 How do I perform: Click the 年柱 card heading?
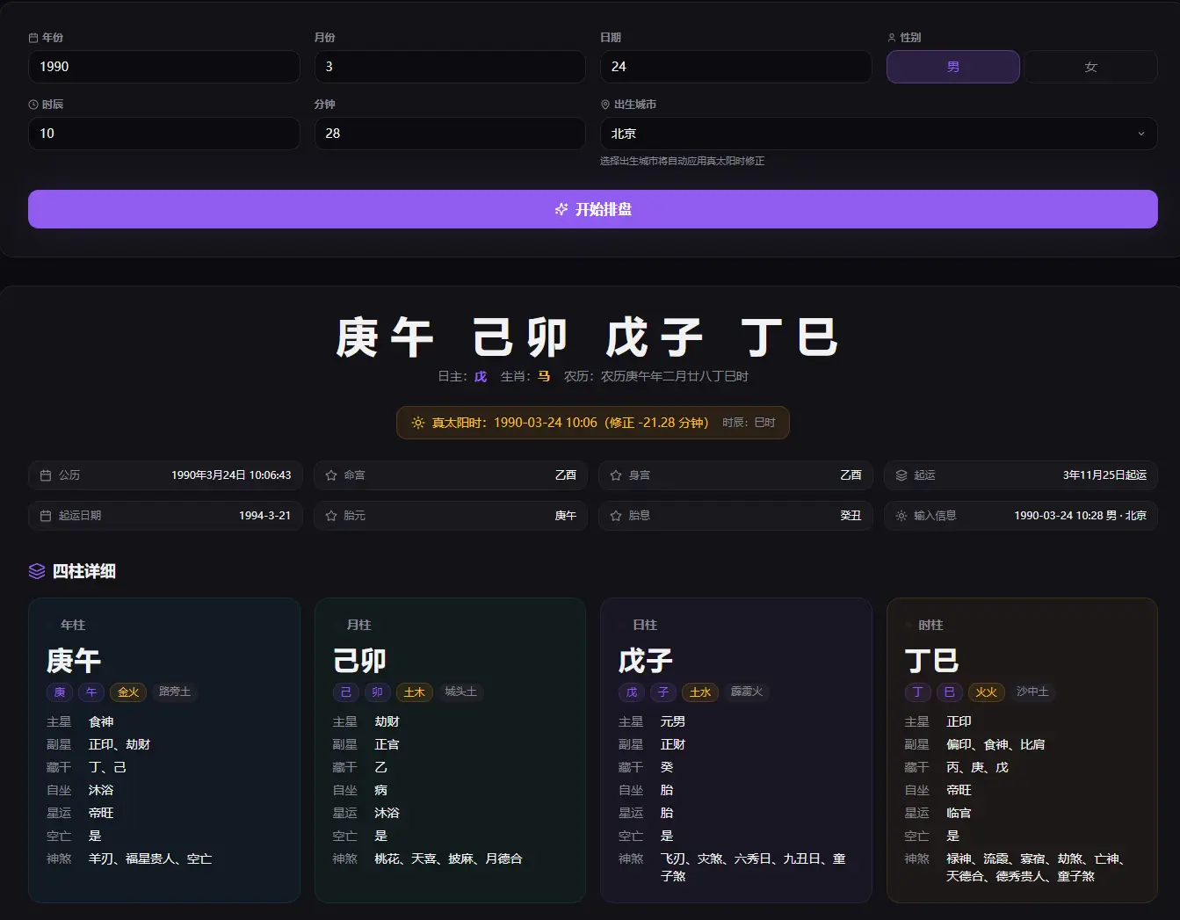point(73,626)
